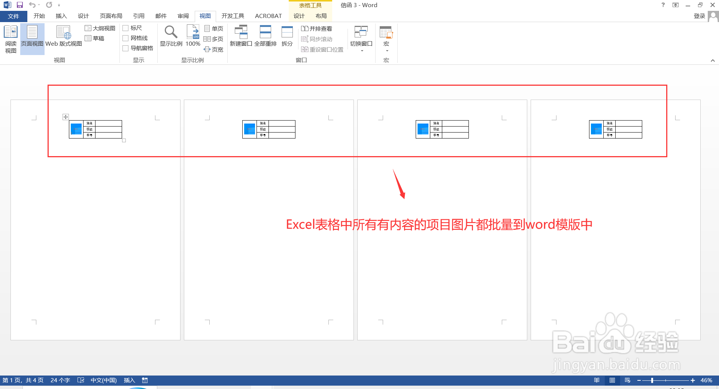The height and width of the screenshot is (389, 719).
Task: Click the word count 24 个字 in status bar
Action: 60,380
